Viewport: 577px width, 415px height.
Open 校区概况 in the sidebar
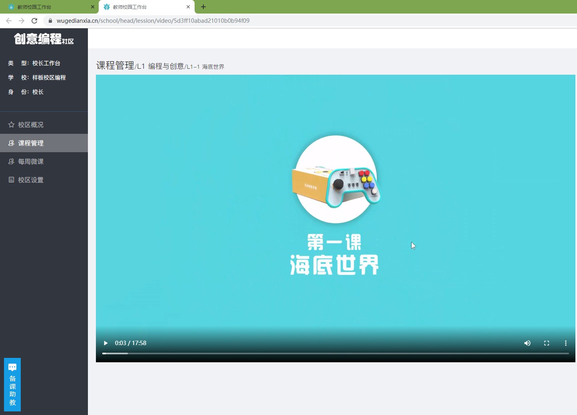(44, 125)
